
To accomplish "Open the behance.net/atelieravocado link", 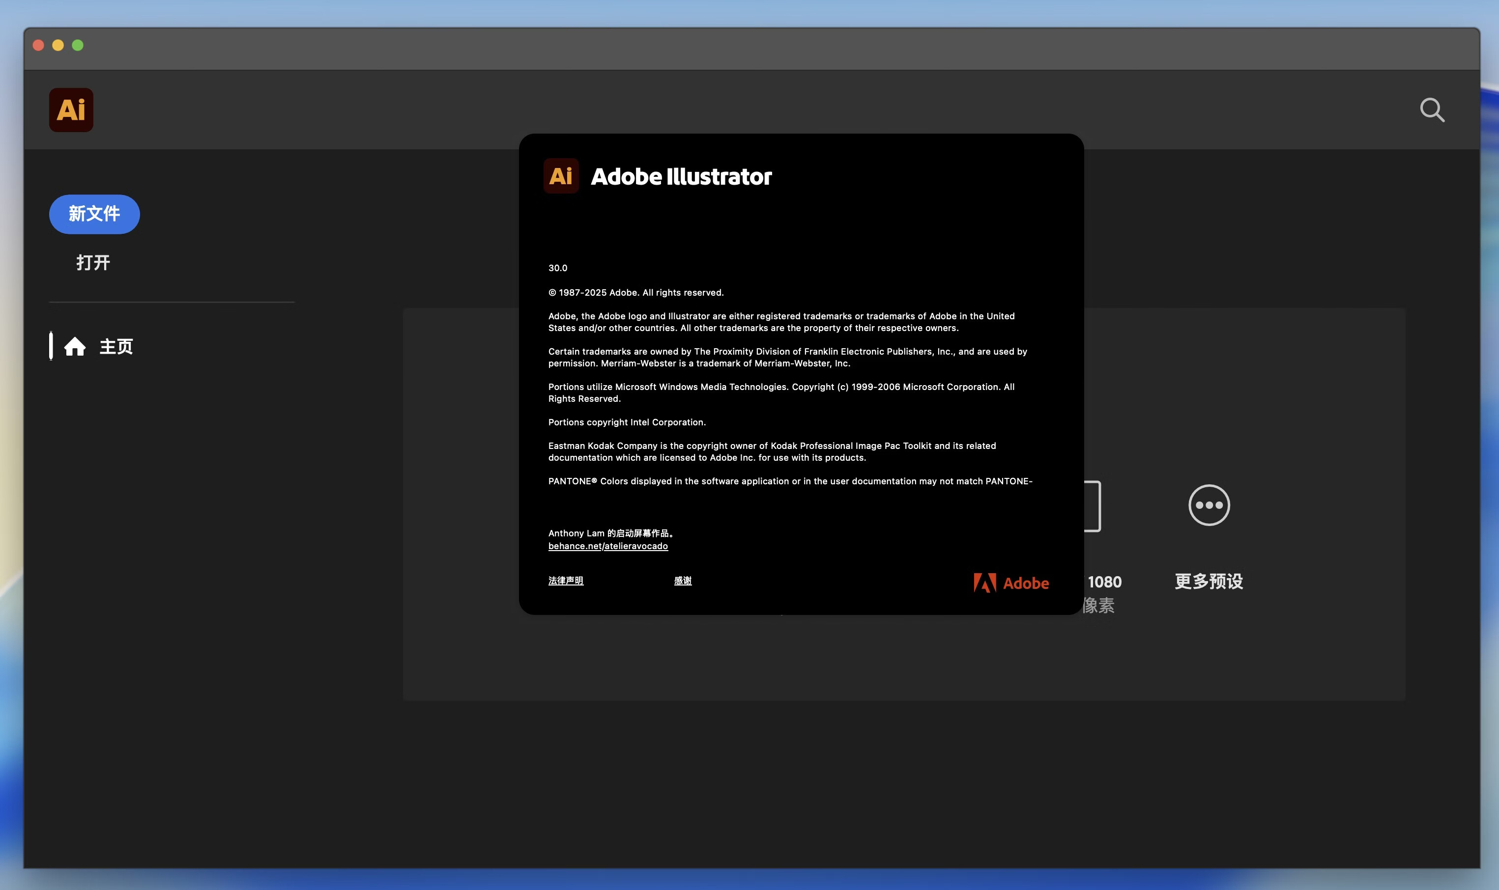I will [608, 546].
